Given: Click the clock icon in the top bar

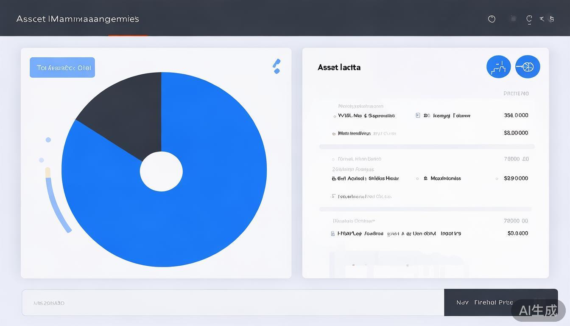Looking at the screenshot, I should coord(492,19).
